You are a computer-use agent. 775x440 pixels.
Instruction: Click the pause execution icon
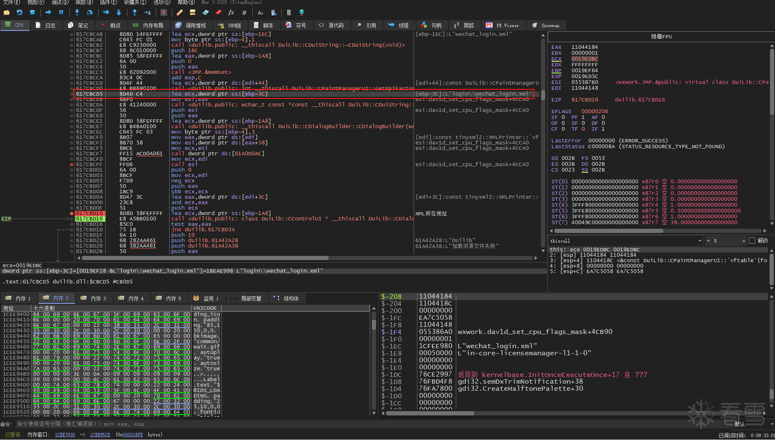coord(61,13)
